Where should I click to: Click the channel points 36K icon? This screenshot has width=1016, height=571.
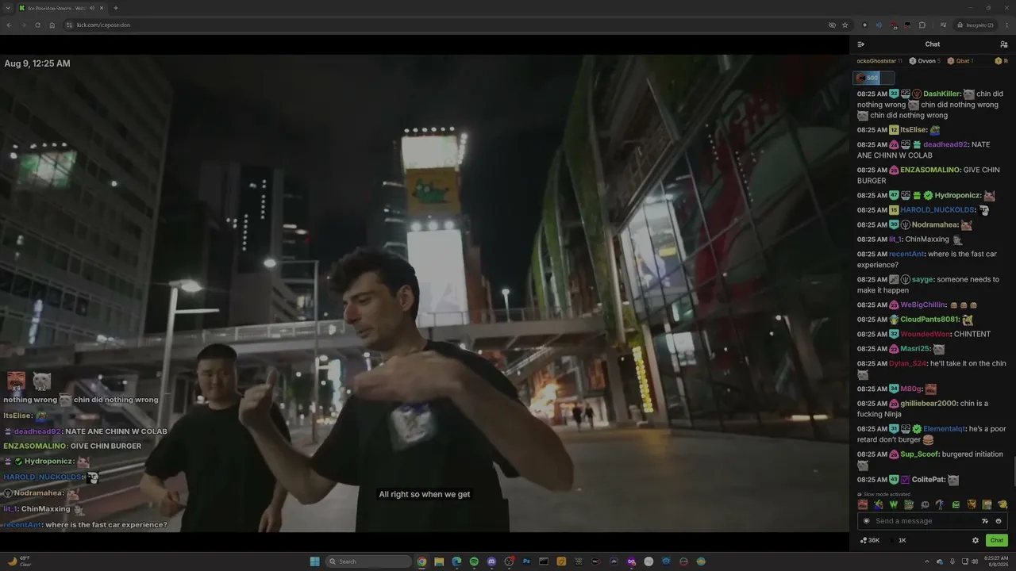pyautogui.click(x=870, y=540)
